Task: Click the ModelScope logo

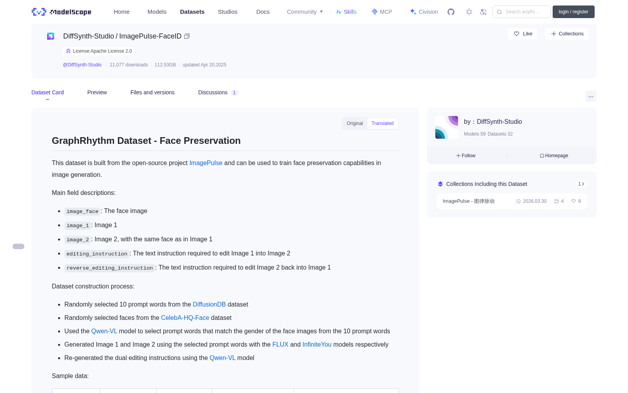Action: (x=62, y=12)
